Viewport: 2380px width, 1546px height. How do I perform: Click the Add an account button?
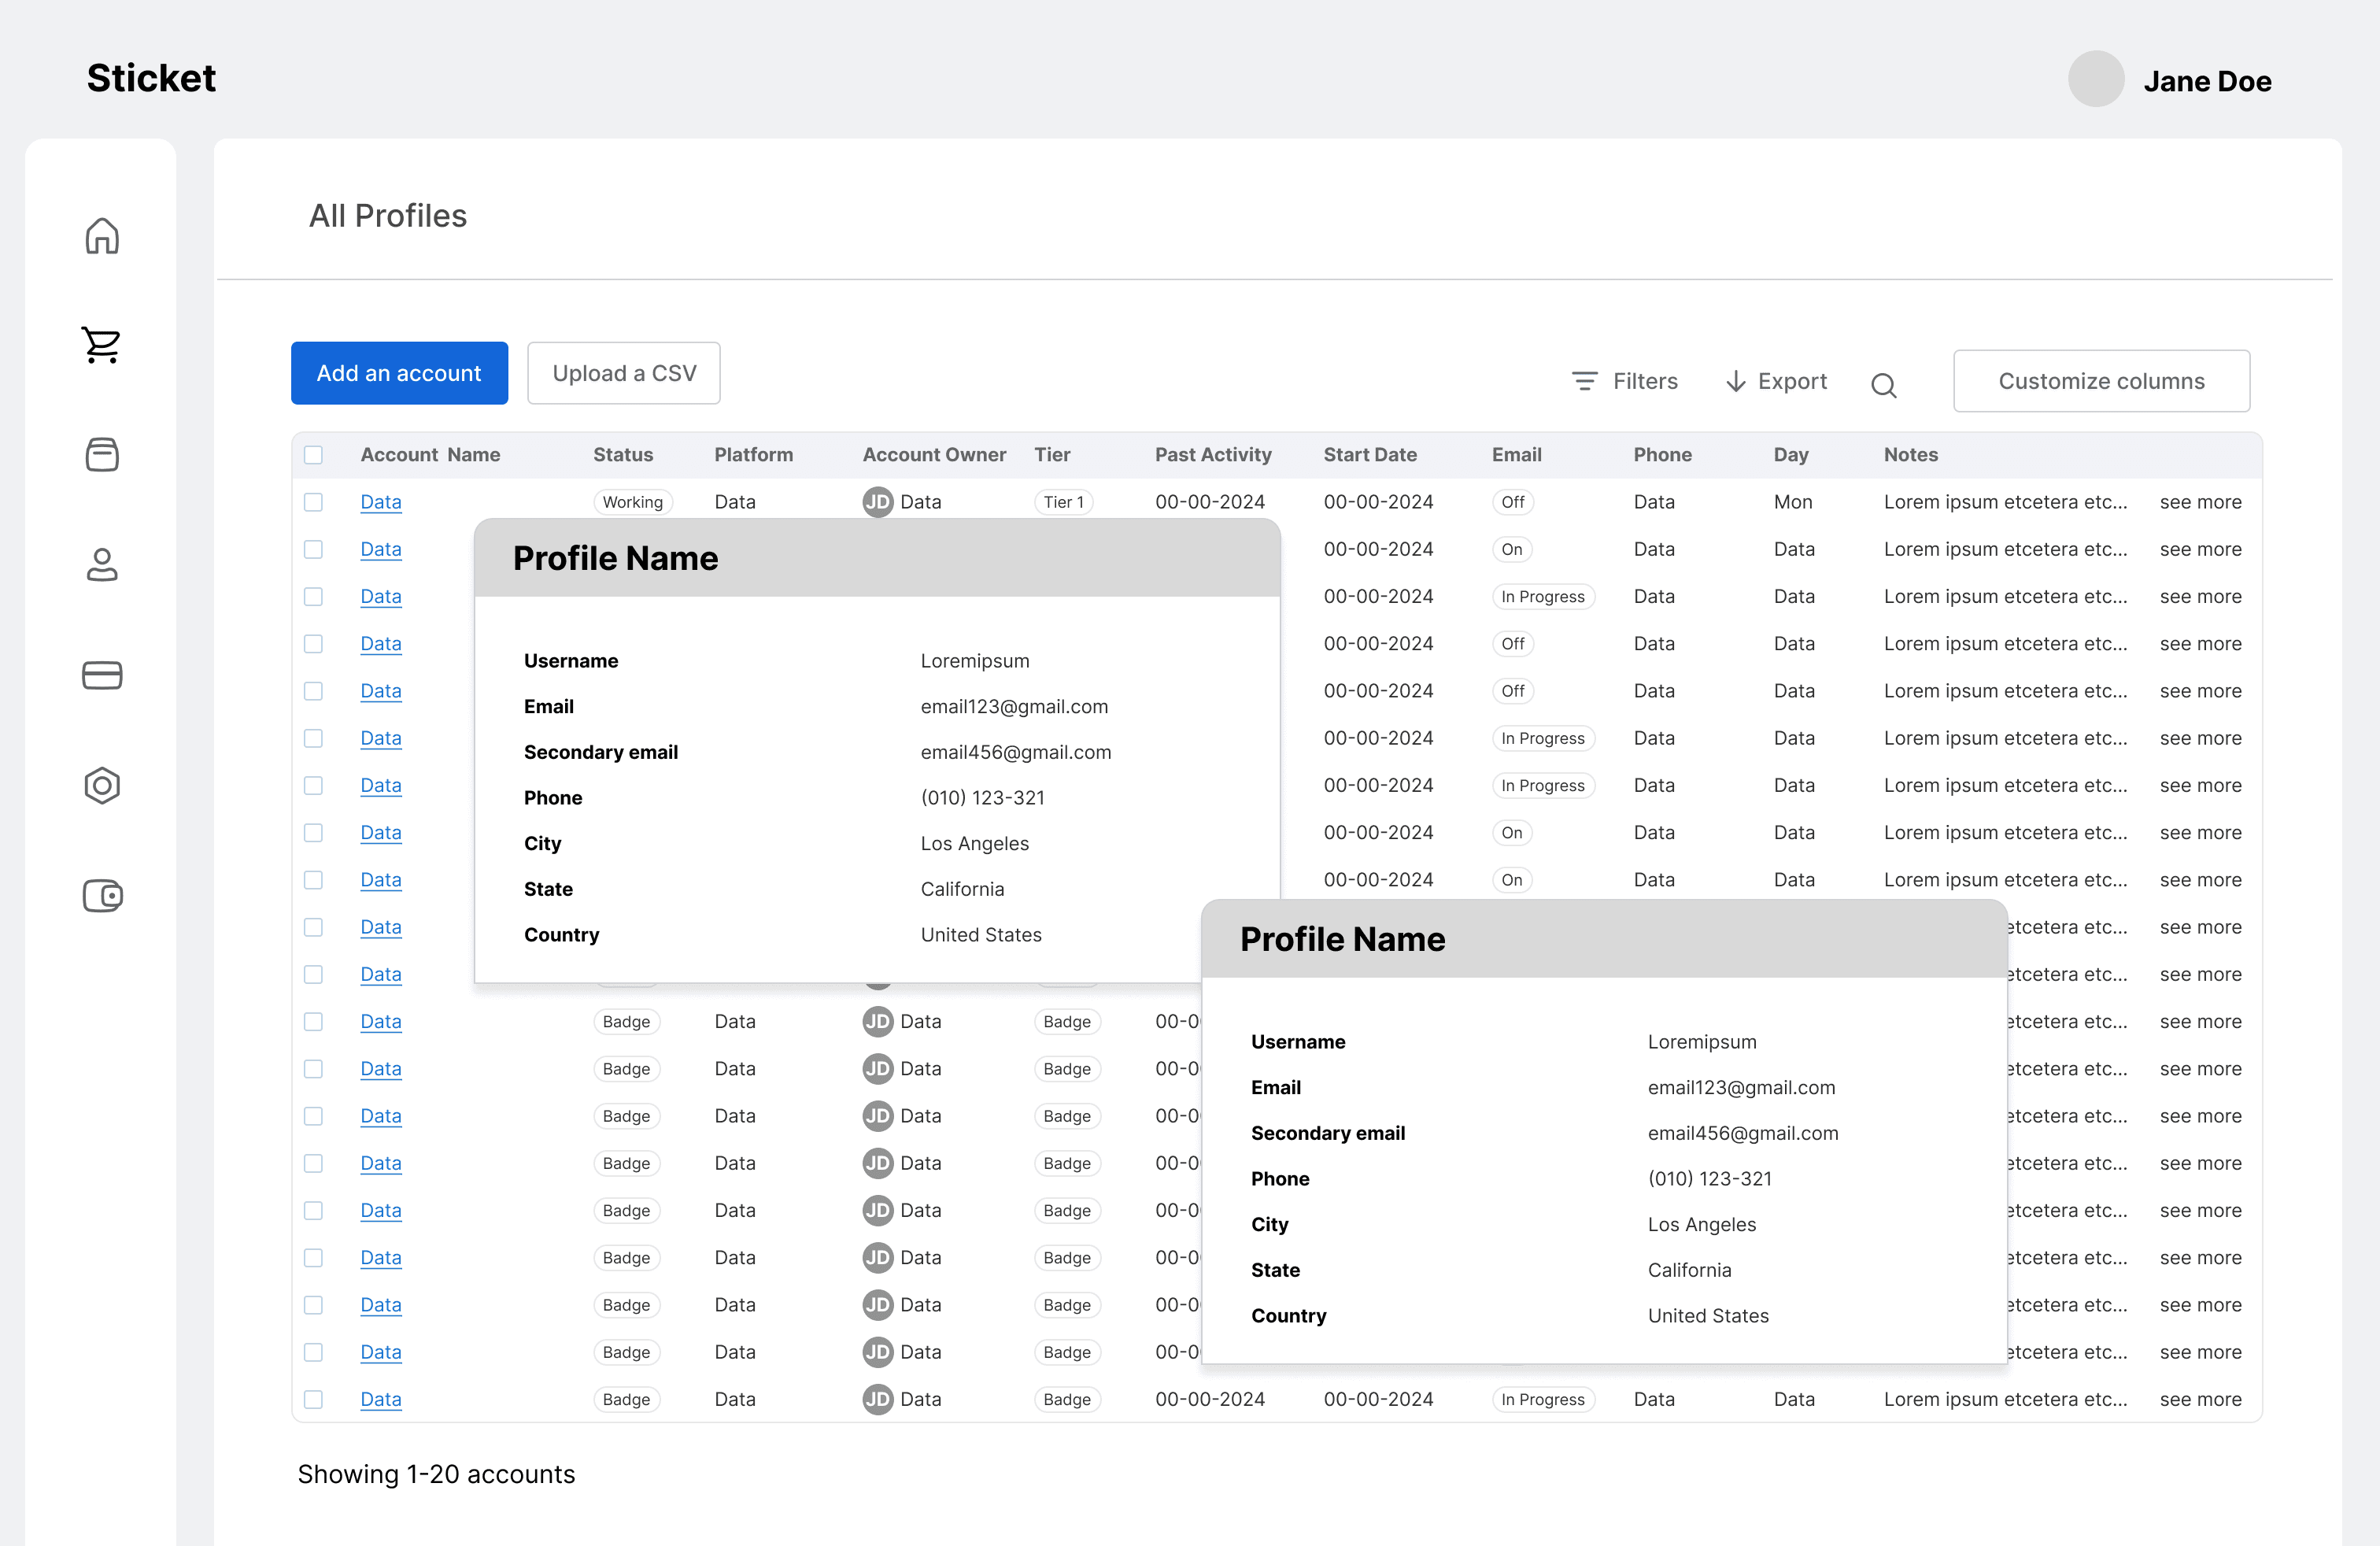pos(399,373)
